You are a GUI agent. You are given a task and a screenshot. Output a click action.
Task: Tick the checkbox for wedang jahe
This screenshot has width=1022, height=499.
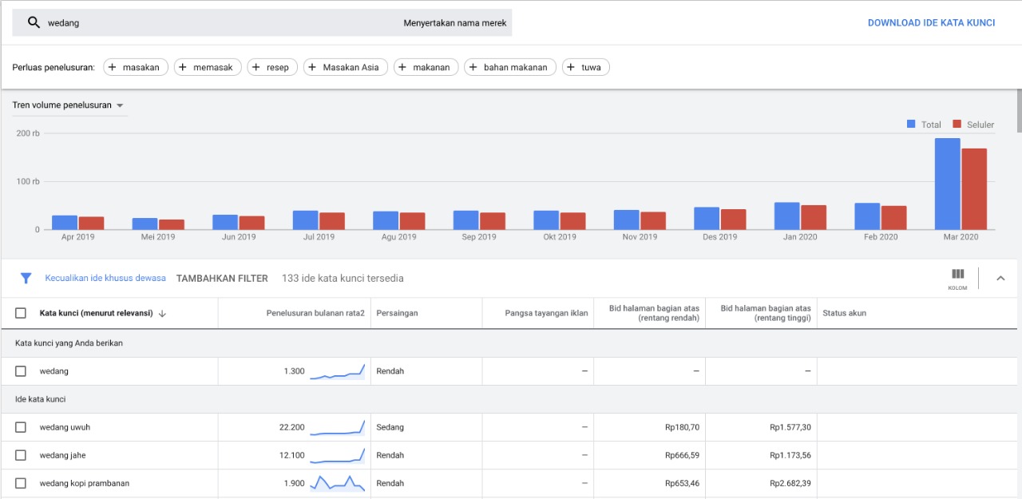tap(21, 455)
